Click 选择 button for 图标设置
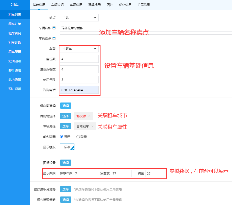The width and height of the screenshot is (232, 205). 66,163
